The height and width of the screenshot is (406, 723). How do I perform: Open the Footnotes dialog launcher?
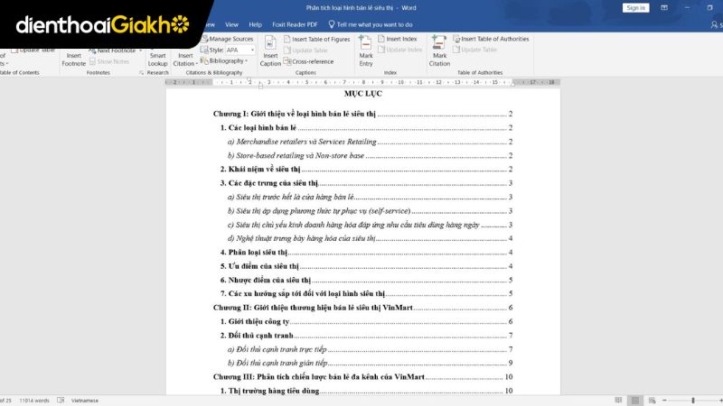pyautogui.click(x=141, y=73)
